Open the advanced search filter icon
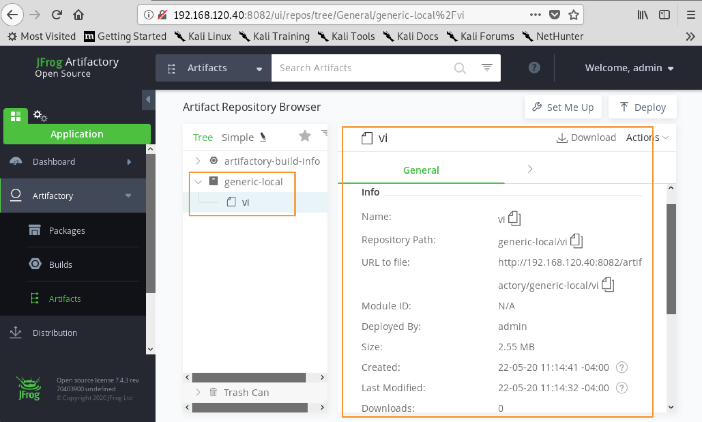Screen dimensions: 702x422 click(487, 68)
